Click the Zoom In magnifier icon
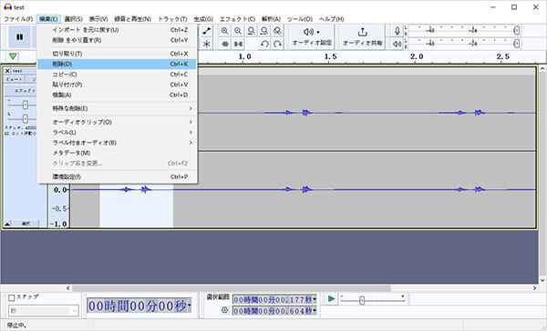Screen dimensions: 547x331 click(x=225, y=31)
